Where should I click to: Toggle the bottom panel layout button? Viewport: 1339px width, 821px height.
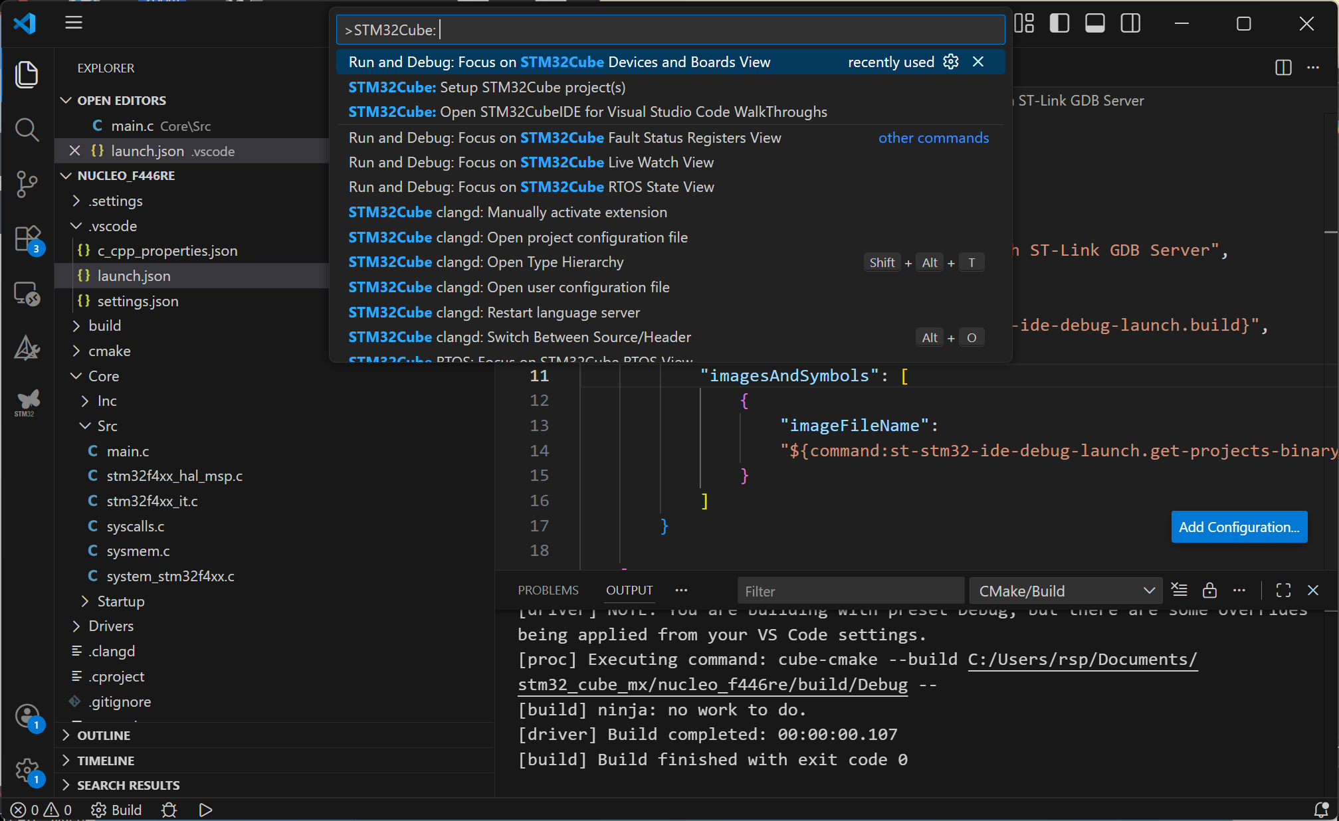pos(1094,24)
